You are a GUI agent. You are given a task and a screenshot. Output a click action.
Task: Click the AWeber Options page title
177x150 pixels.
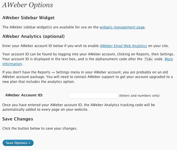[28, 5]
